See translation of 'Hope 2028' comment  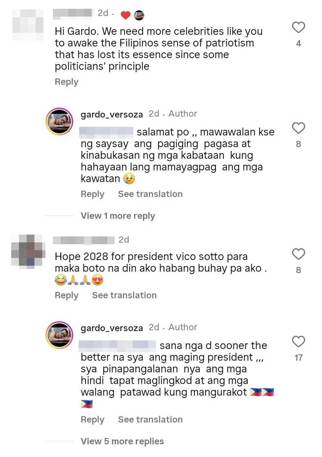pos(124,295)
